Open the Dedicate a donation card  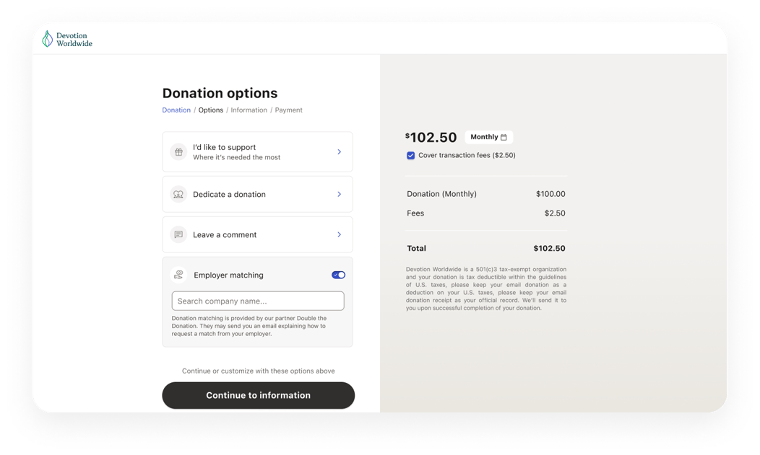click(258, 194)
